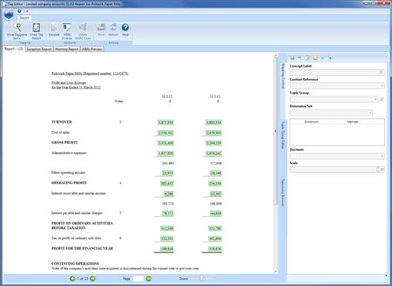Click the delete tag icon in mapping toolbar
393x286 pixels.
(x=307, y=58)
